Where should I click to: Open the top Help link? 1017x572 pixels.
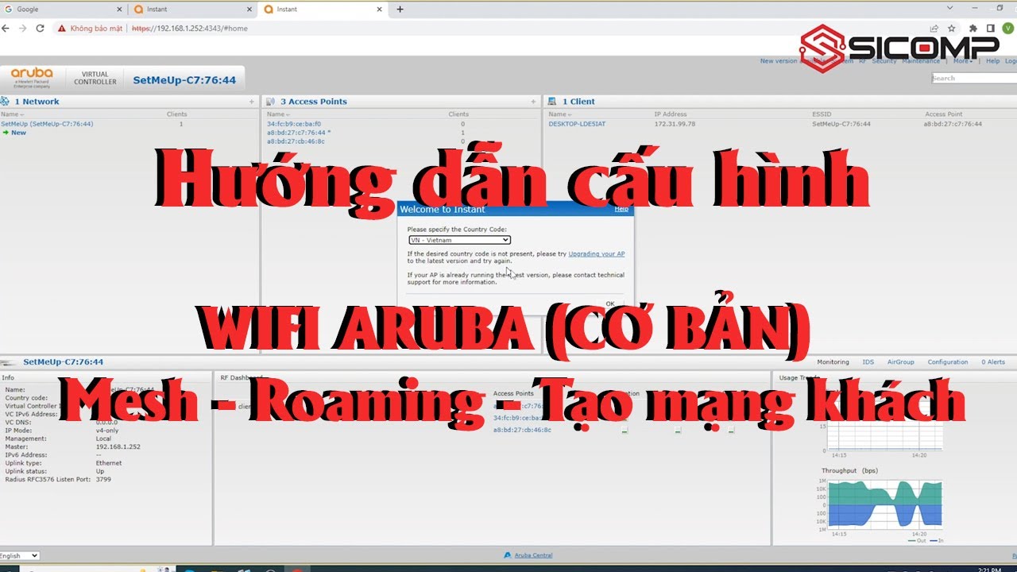(x=992, y=61)
